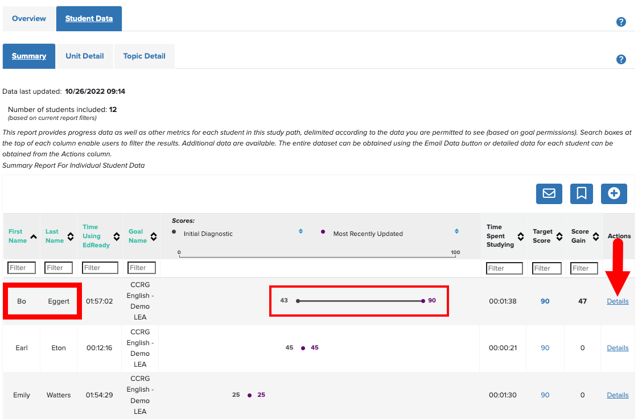Click Earl Eton's goal name cell

click(x=140, y=348)
